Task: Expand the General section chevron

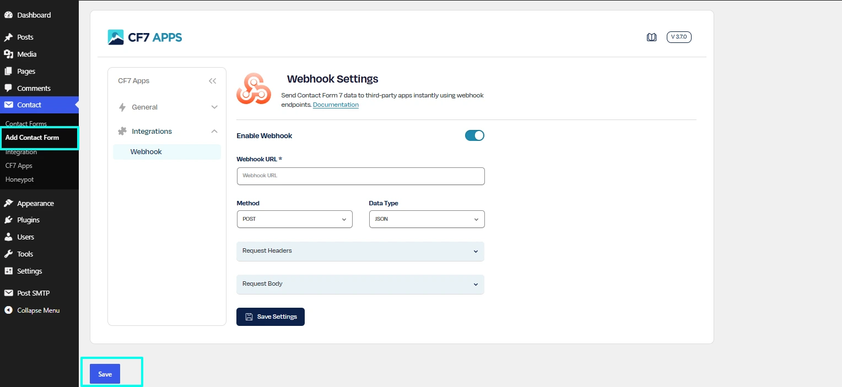Action: coord(214,107)
